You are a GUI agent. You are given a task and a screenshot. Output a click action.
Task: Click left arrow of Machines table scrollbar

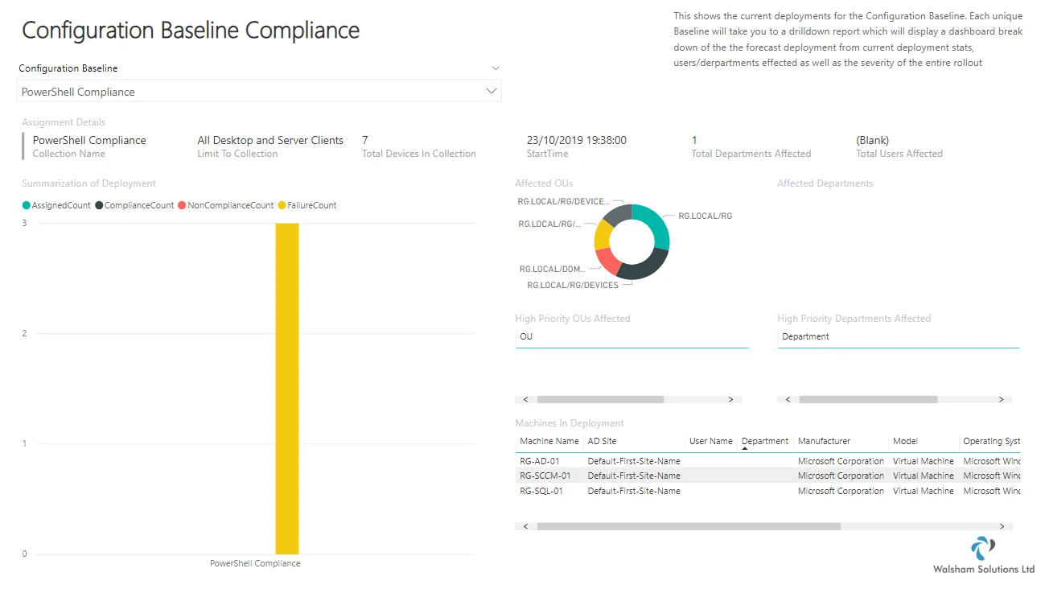tap(525, 526)
